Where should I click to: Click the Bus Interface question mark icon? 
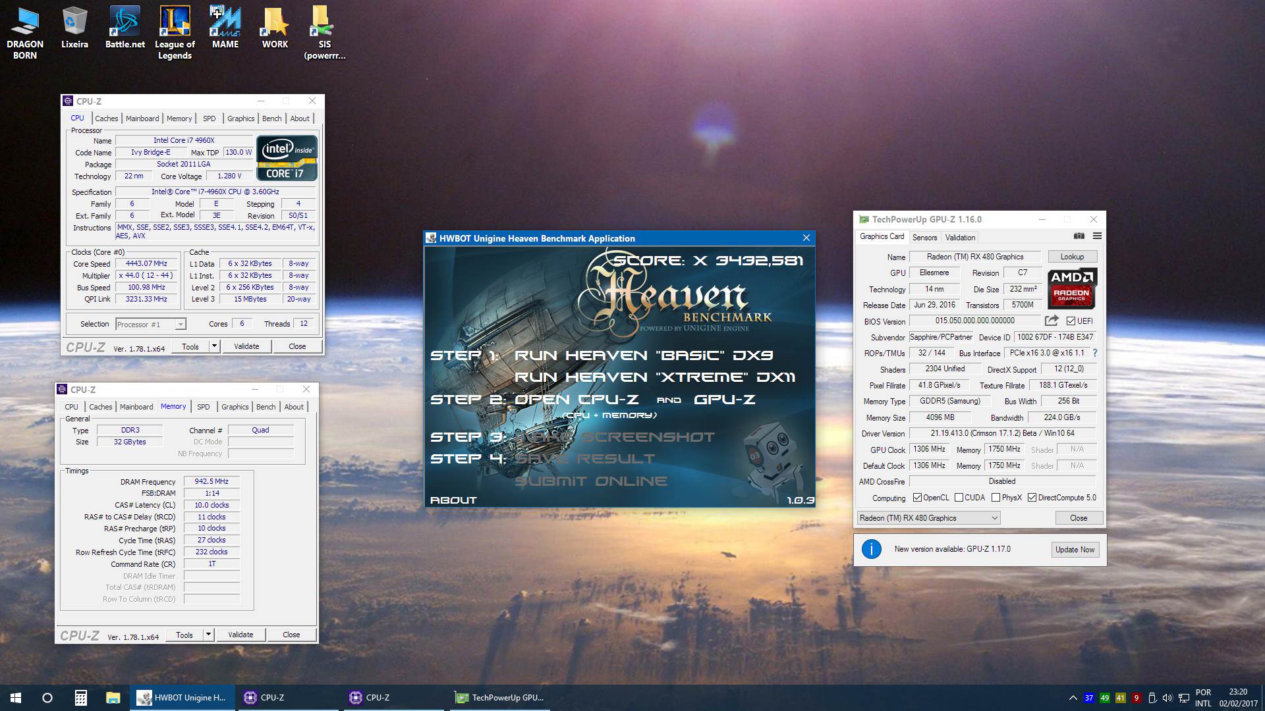[x=1095, y=353]
